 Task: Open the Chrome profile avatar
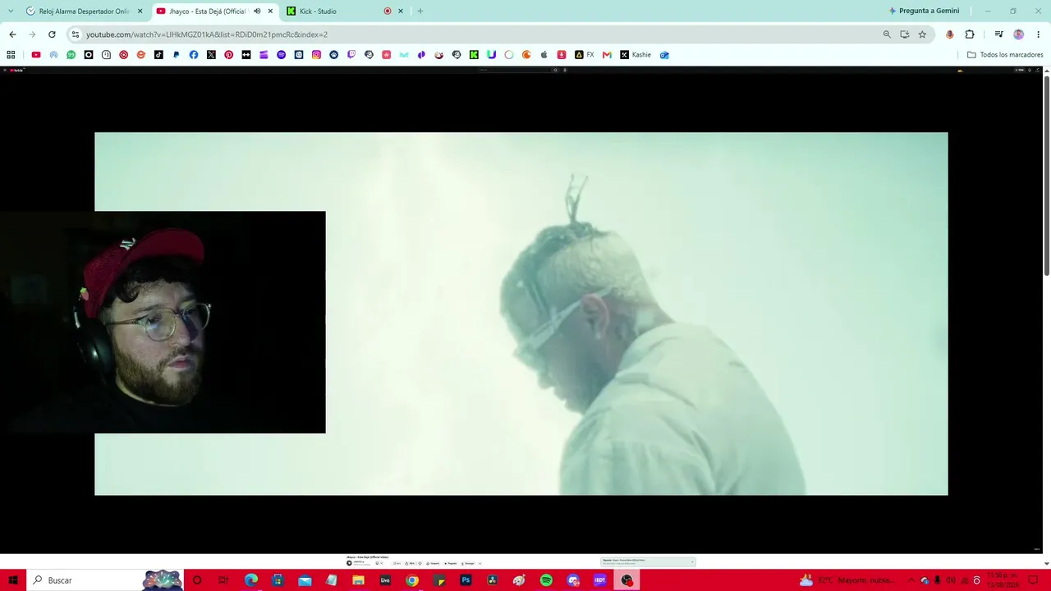1019,34
